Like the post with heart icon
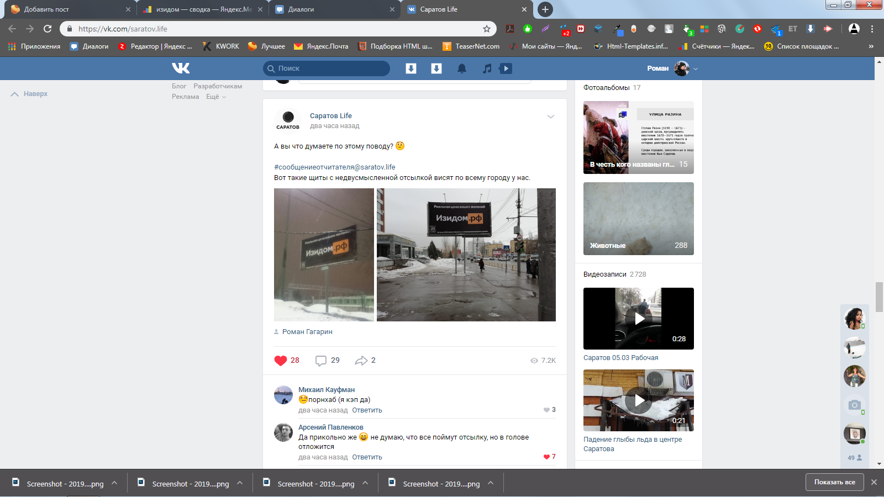The image size is (884, 497). click(281, 361)
